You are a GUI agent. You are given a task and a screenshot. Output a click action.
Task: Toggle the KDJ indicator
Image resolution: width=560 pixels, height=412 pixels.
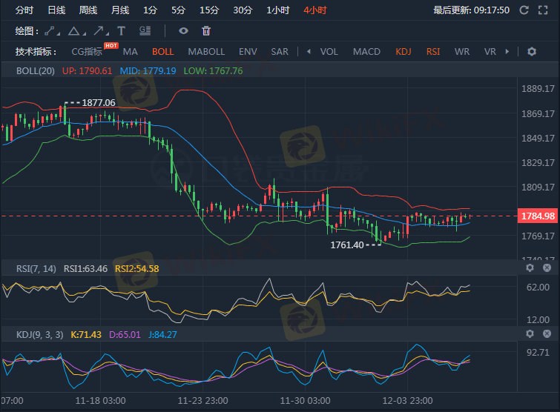403,52
